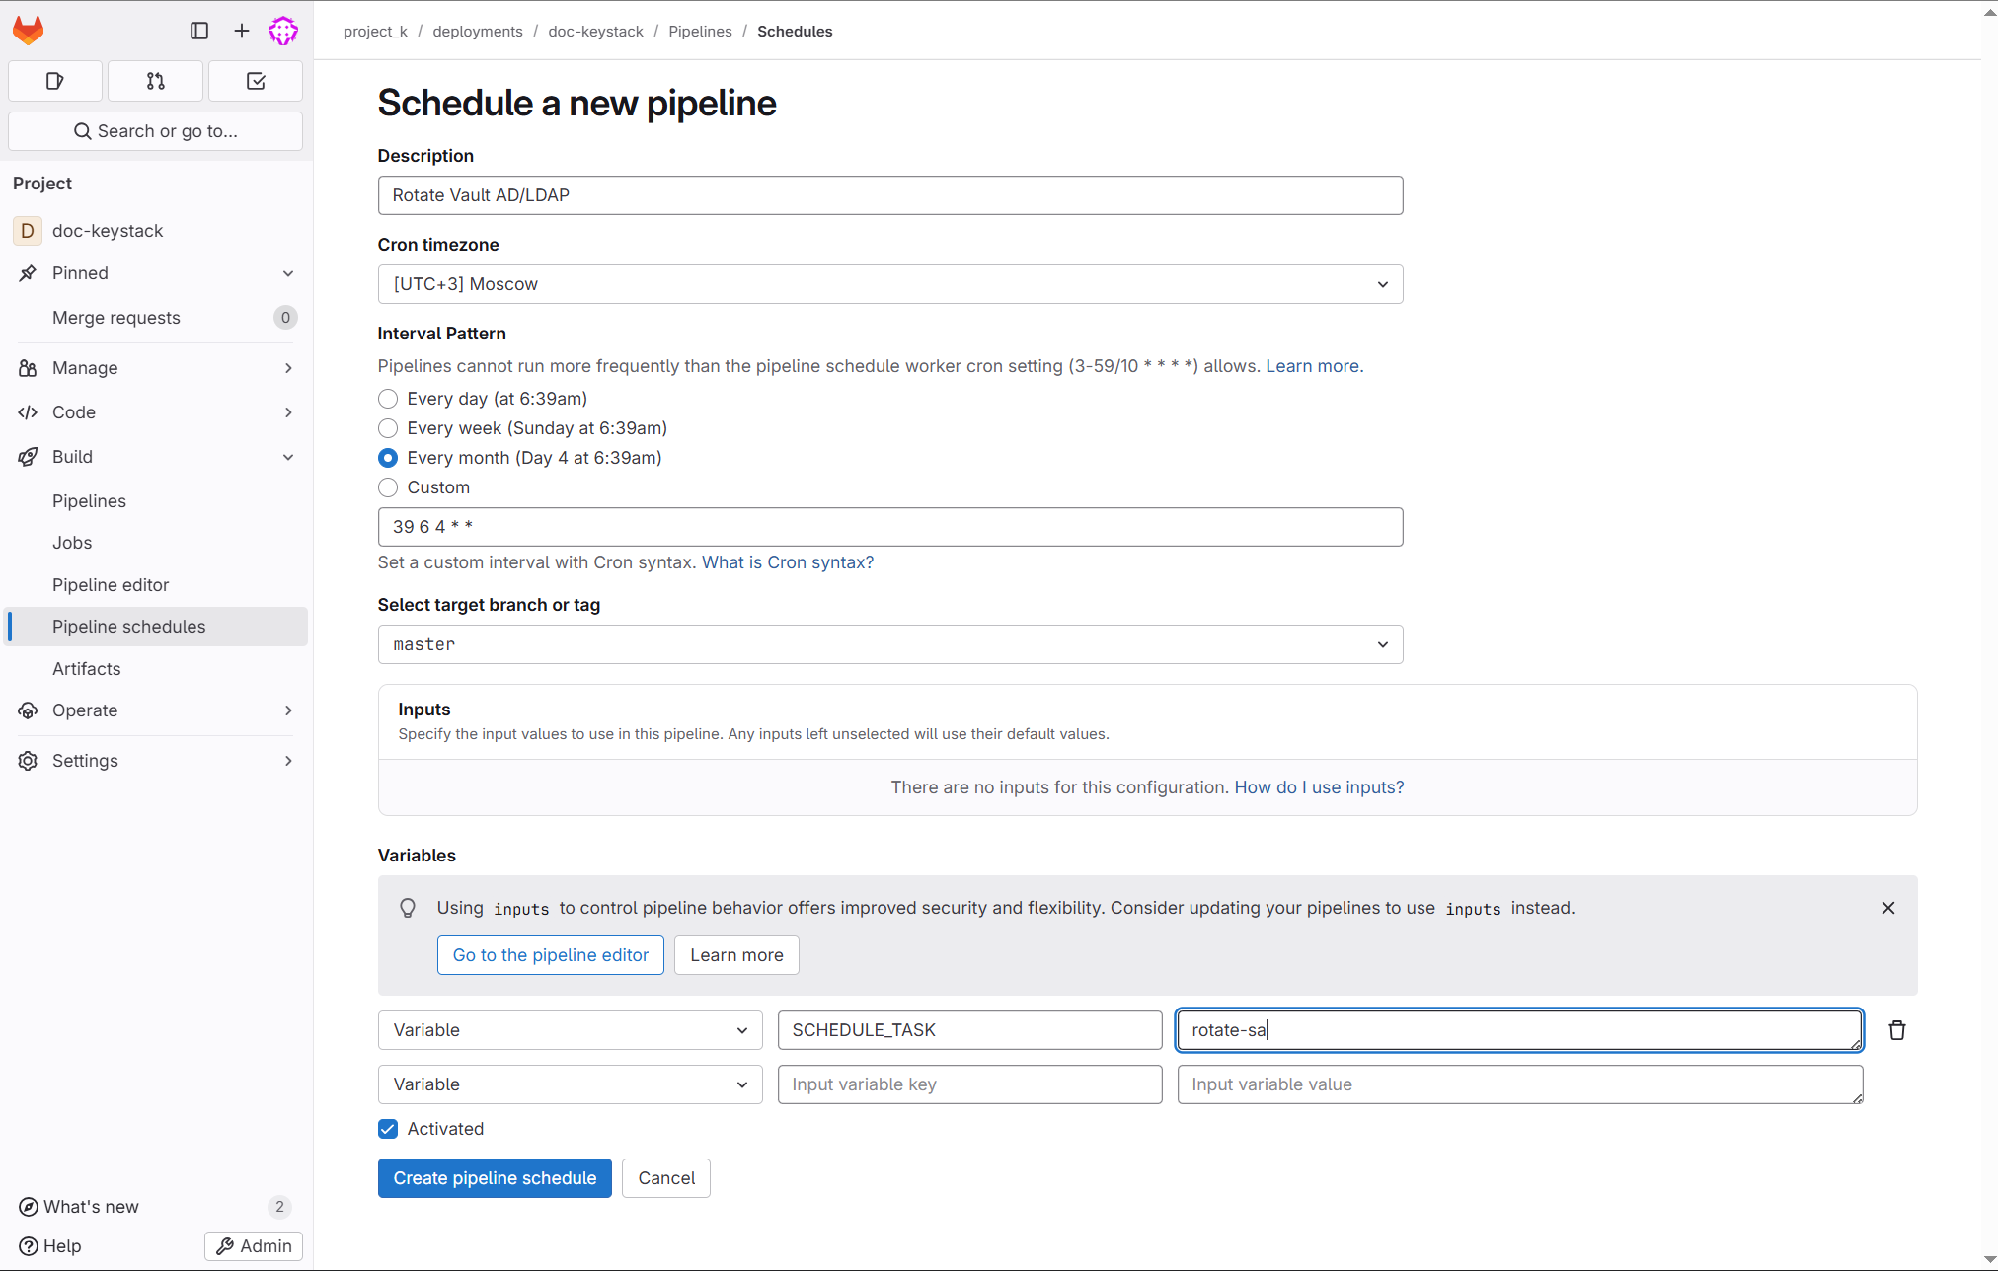Click the GitLab fox logo

(29, 31)
